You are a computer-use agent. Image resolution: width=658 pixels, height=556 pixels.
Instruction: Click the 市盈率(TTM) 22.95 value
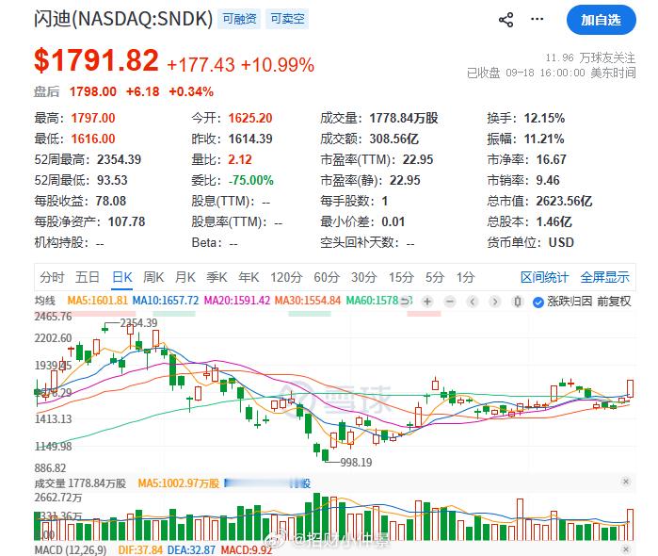[418, 159]
